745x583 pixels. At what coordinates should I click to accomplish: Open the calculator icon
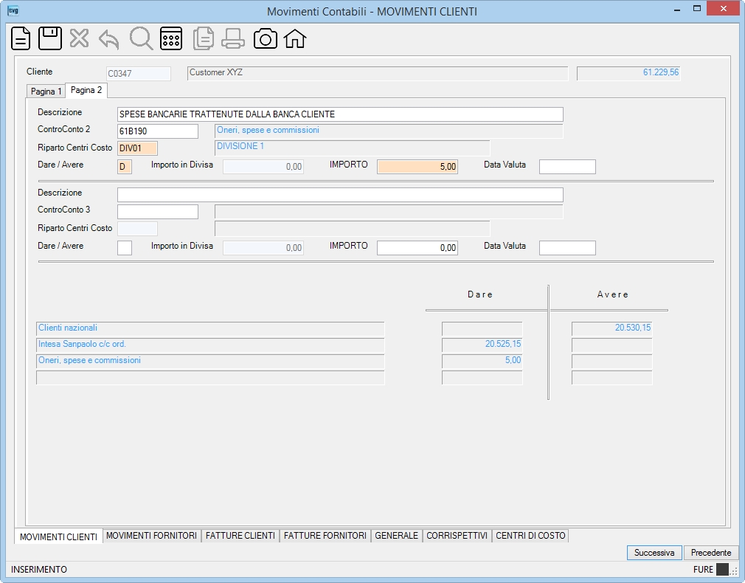pyautogui.click(x=171, y=38)
